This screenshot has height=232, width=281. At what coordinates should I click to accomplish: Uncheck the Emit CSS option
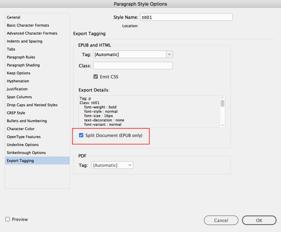tap(95, 77)
